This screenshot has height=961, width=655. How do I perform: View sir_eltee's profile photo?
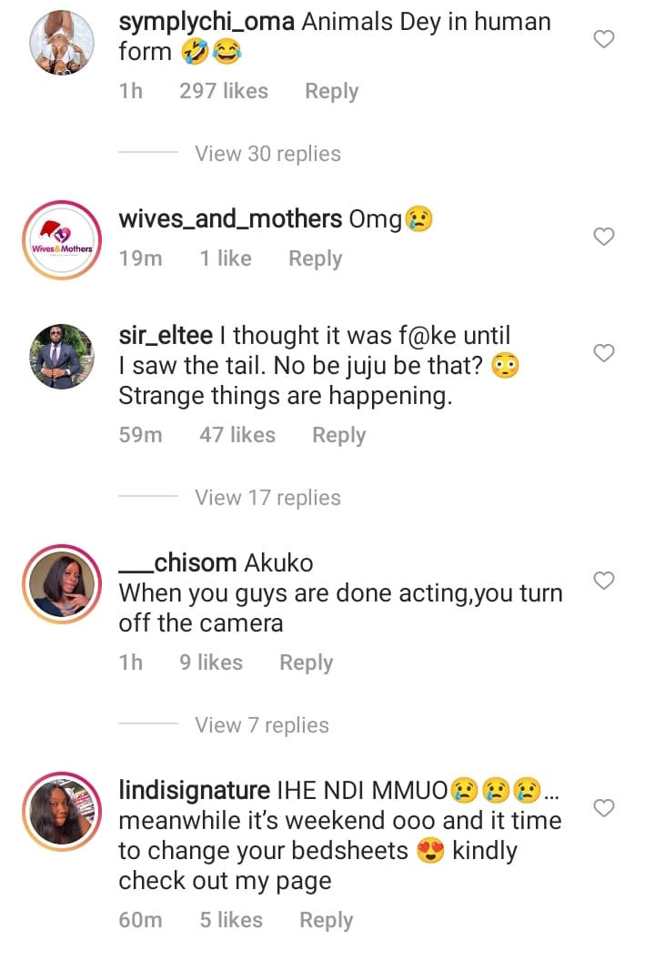click(63, 357)
